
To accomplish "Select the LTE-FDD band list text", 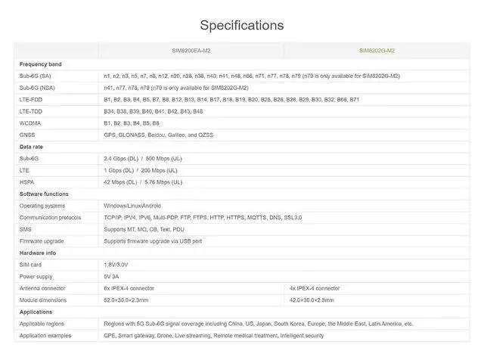I will click(231, 100).
